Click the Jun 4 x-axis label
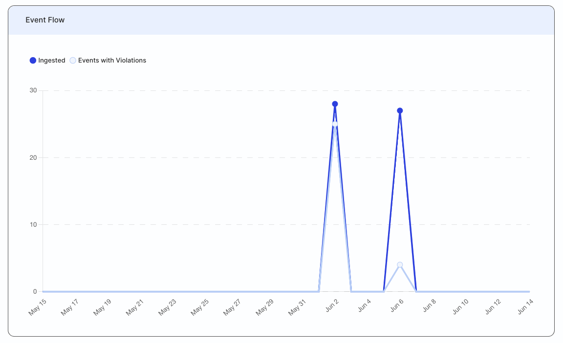The image size is (563, 343). (x=364, y=305)
